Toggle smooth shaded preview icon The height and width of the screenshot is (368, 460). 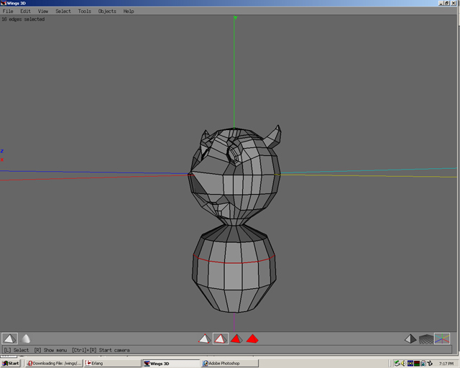click(x=26, y=339)
